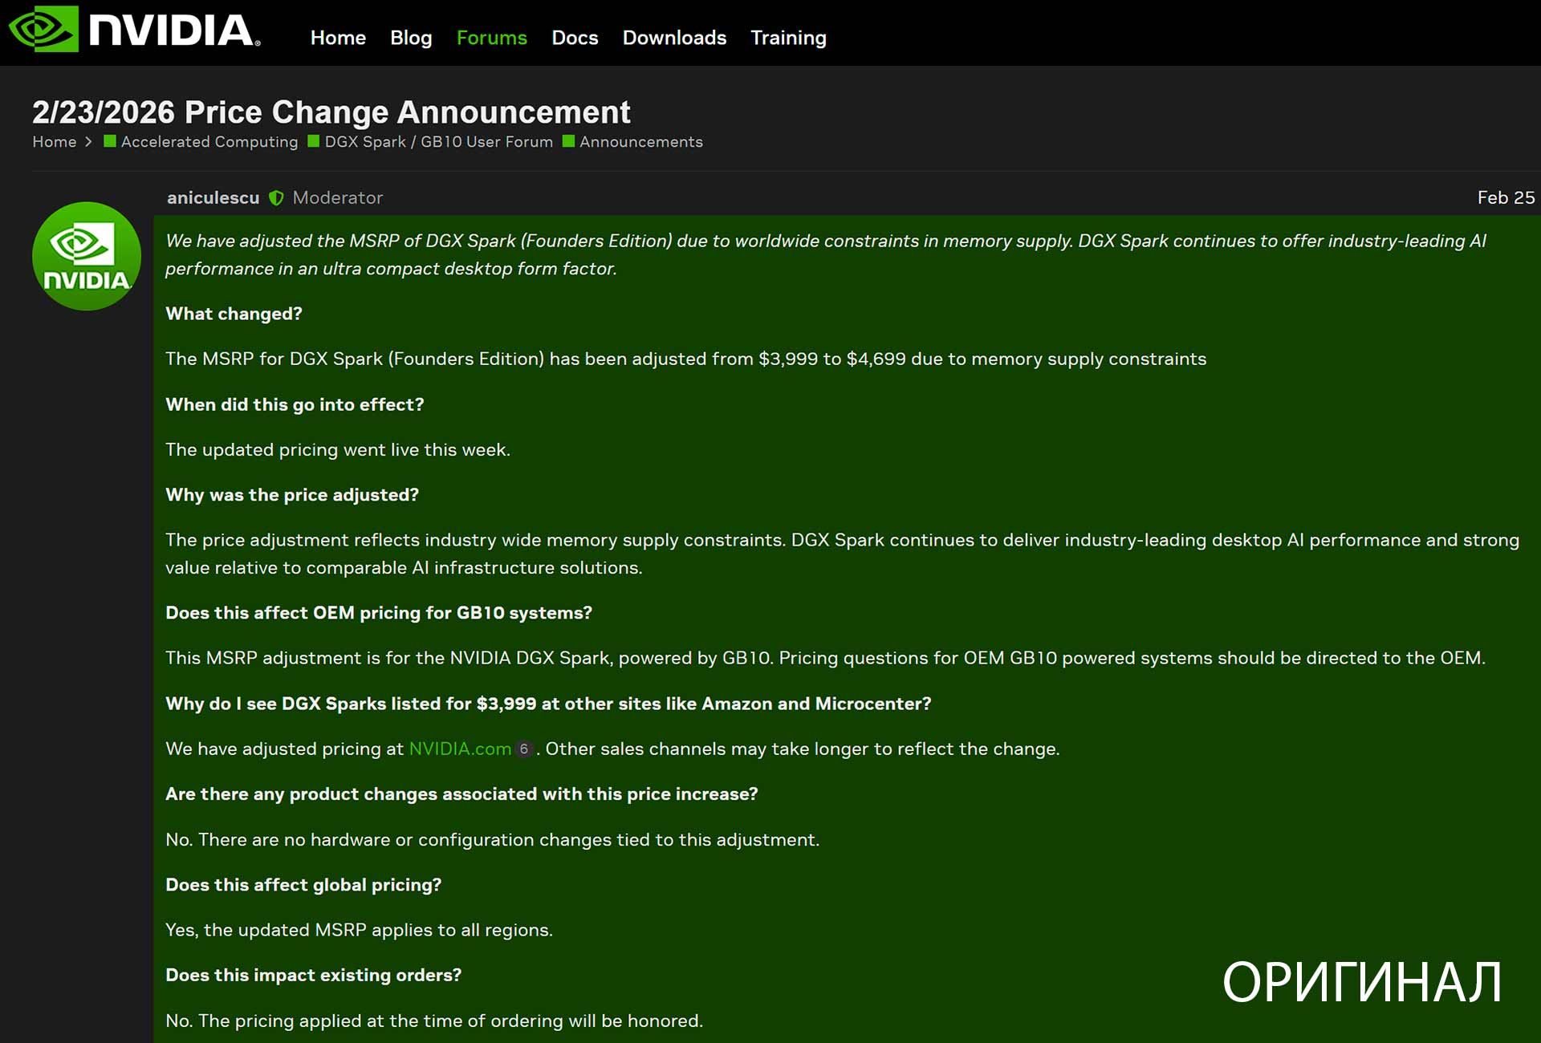The image size is (1541, 1043).
Task: Go to the Forums tab
Action: click(x=491, y=38)
